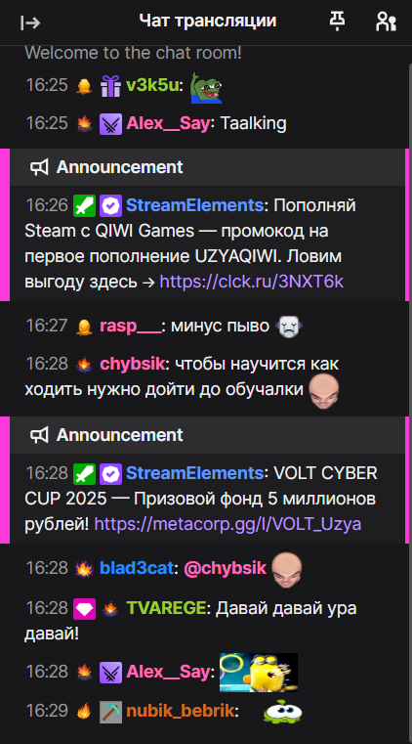Screen dimensions: 412x744
Task: Click the minion image emote from Alex__Say
Action: pos(259,673)
